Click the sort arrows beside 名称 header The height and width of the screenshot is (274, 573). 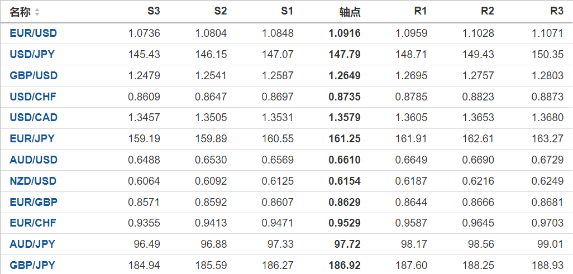tap(37, 12)
